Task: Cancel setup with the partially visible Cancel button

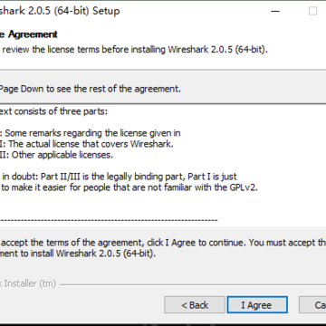Action: point(312,305)
